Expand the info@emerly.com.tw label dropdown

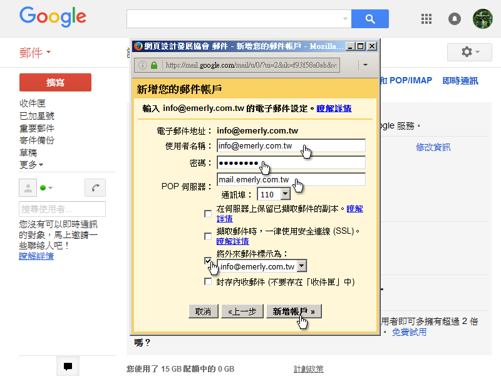(302, 266)
